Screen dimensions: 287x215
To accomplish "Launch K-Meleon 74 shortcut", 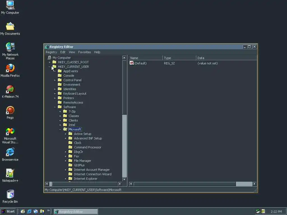I will tap(10, 89).
